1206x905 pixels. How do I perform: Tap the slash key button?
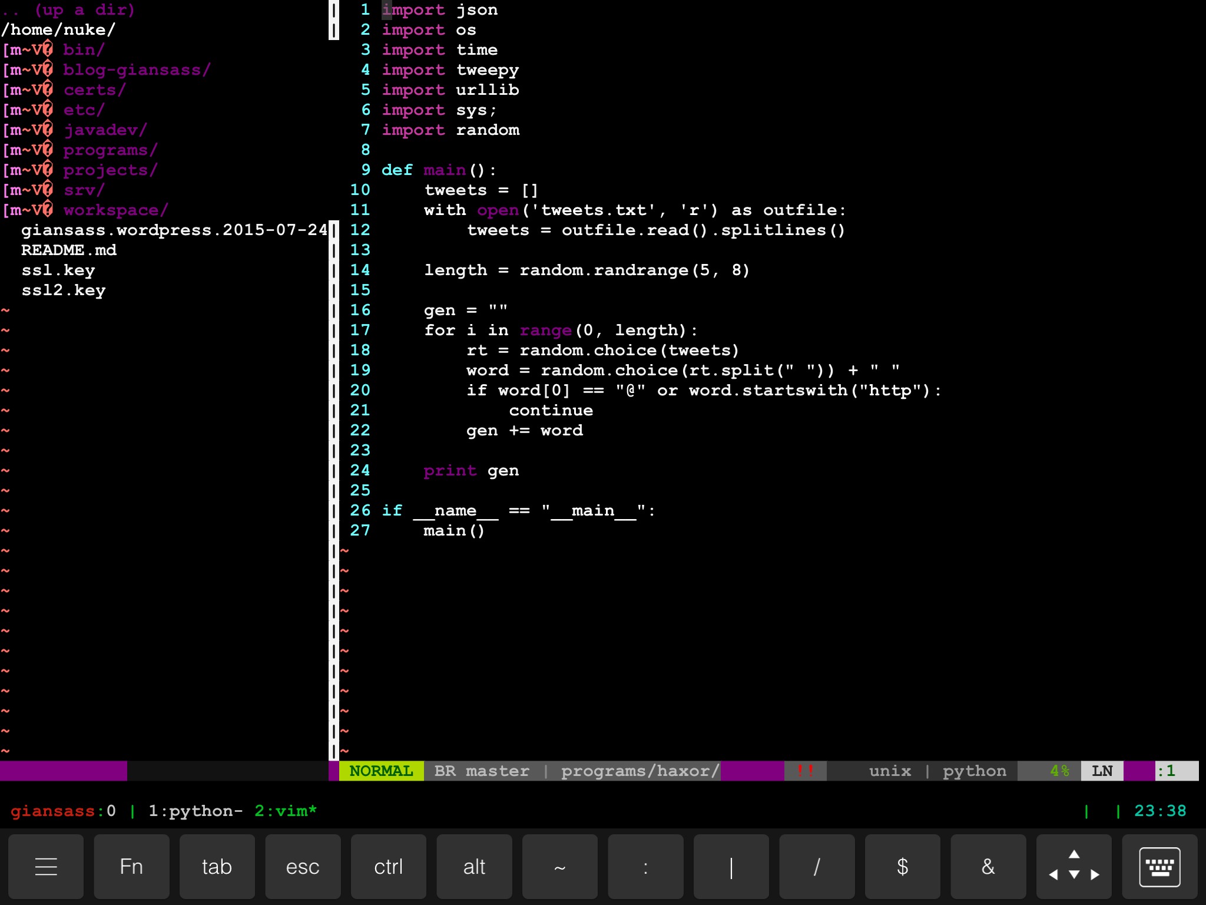point(817,867)
